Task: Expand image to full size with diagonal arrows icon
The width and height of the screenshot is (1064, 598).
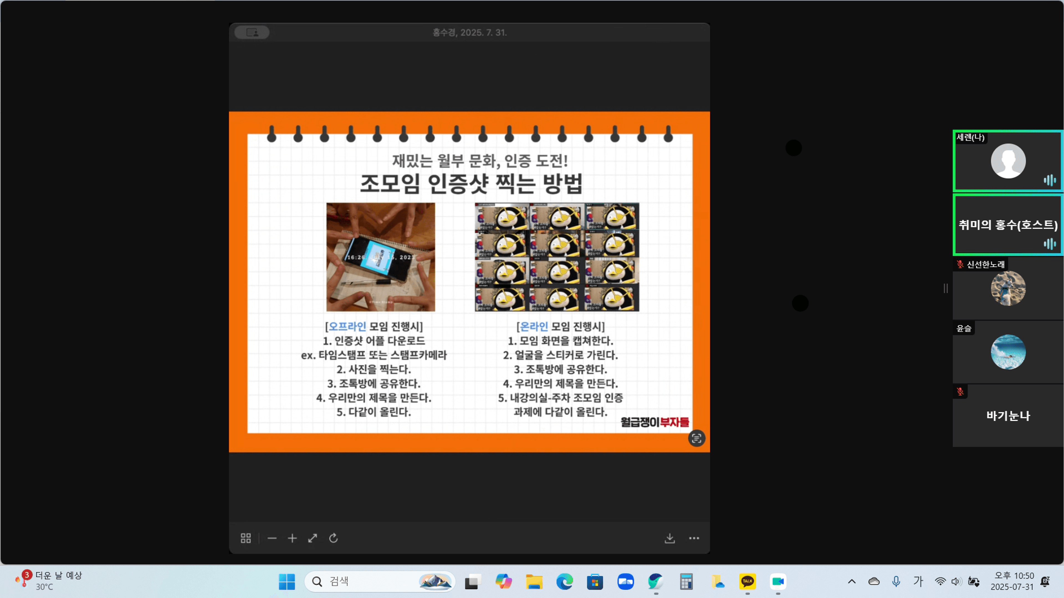Action: click(313, 538)
